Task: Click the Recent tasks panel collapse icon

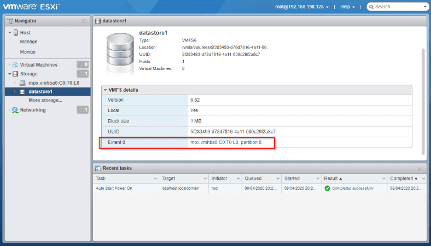Action: tap(420, 168)
